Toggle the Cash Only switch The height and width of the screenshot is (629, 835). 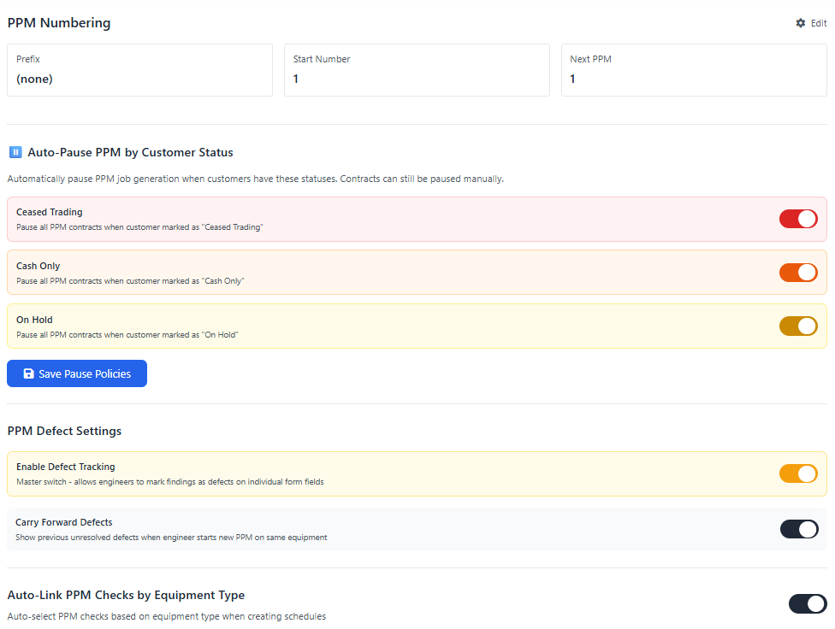point(798,273)
